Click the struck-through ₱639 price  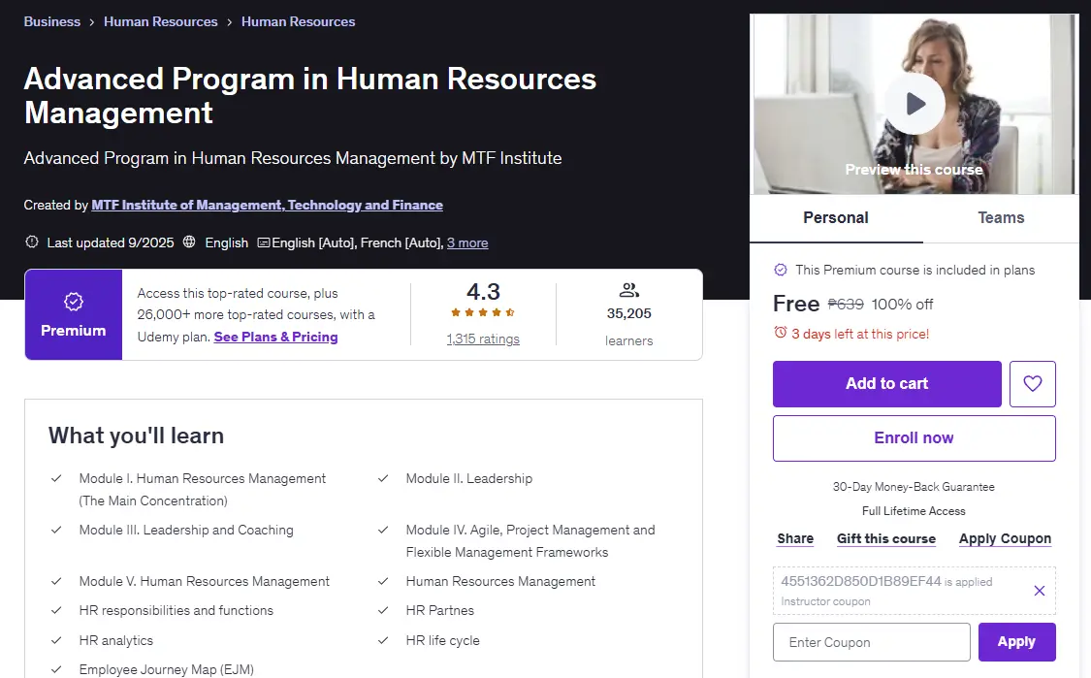point(846,305)
